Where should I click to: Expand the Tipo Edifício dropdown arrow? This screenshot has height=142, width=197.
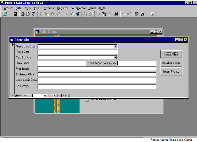click(115, 57)
